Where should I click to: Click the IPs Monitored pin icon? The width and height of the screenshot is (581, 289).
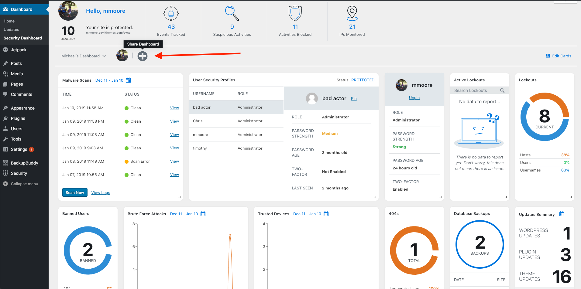(x=352, y=13)
